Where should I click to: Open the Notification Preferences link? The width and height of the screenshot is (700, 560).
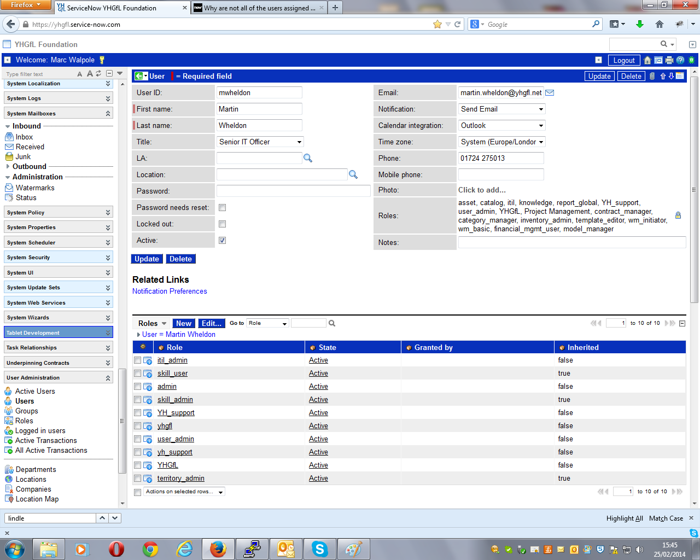(x=170, y=291)
